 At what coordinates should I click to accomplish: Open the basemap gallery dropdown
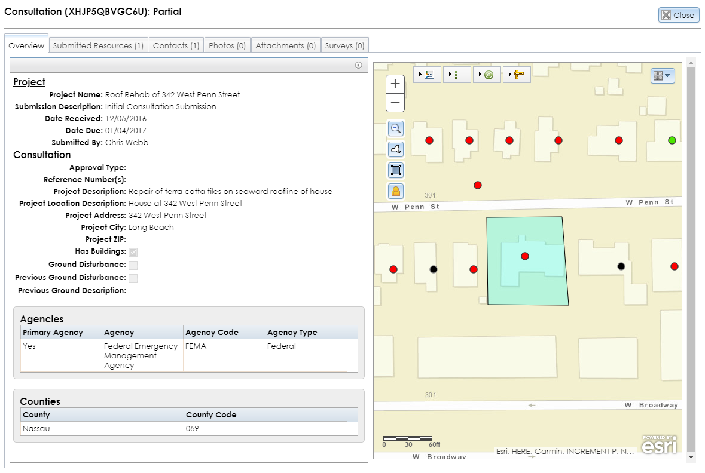click(663, 76)
